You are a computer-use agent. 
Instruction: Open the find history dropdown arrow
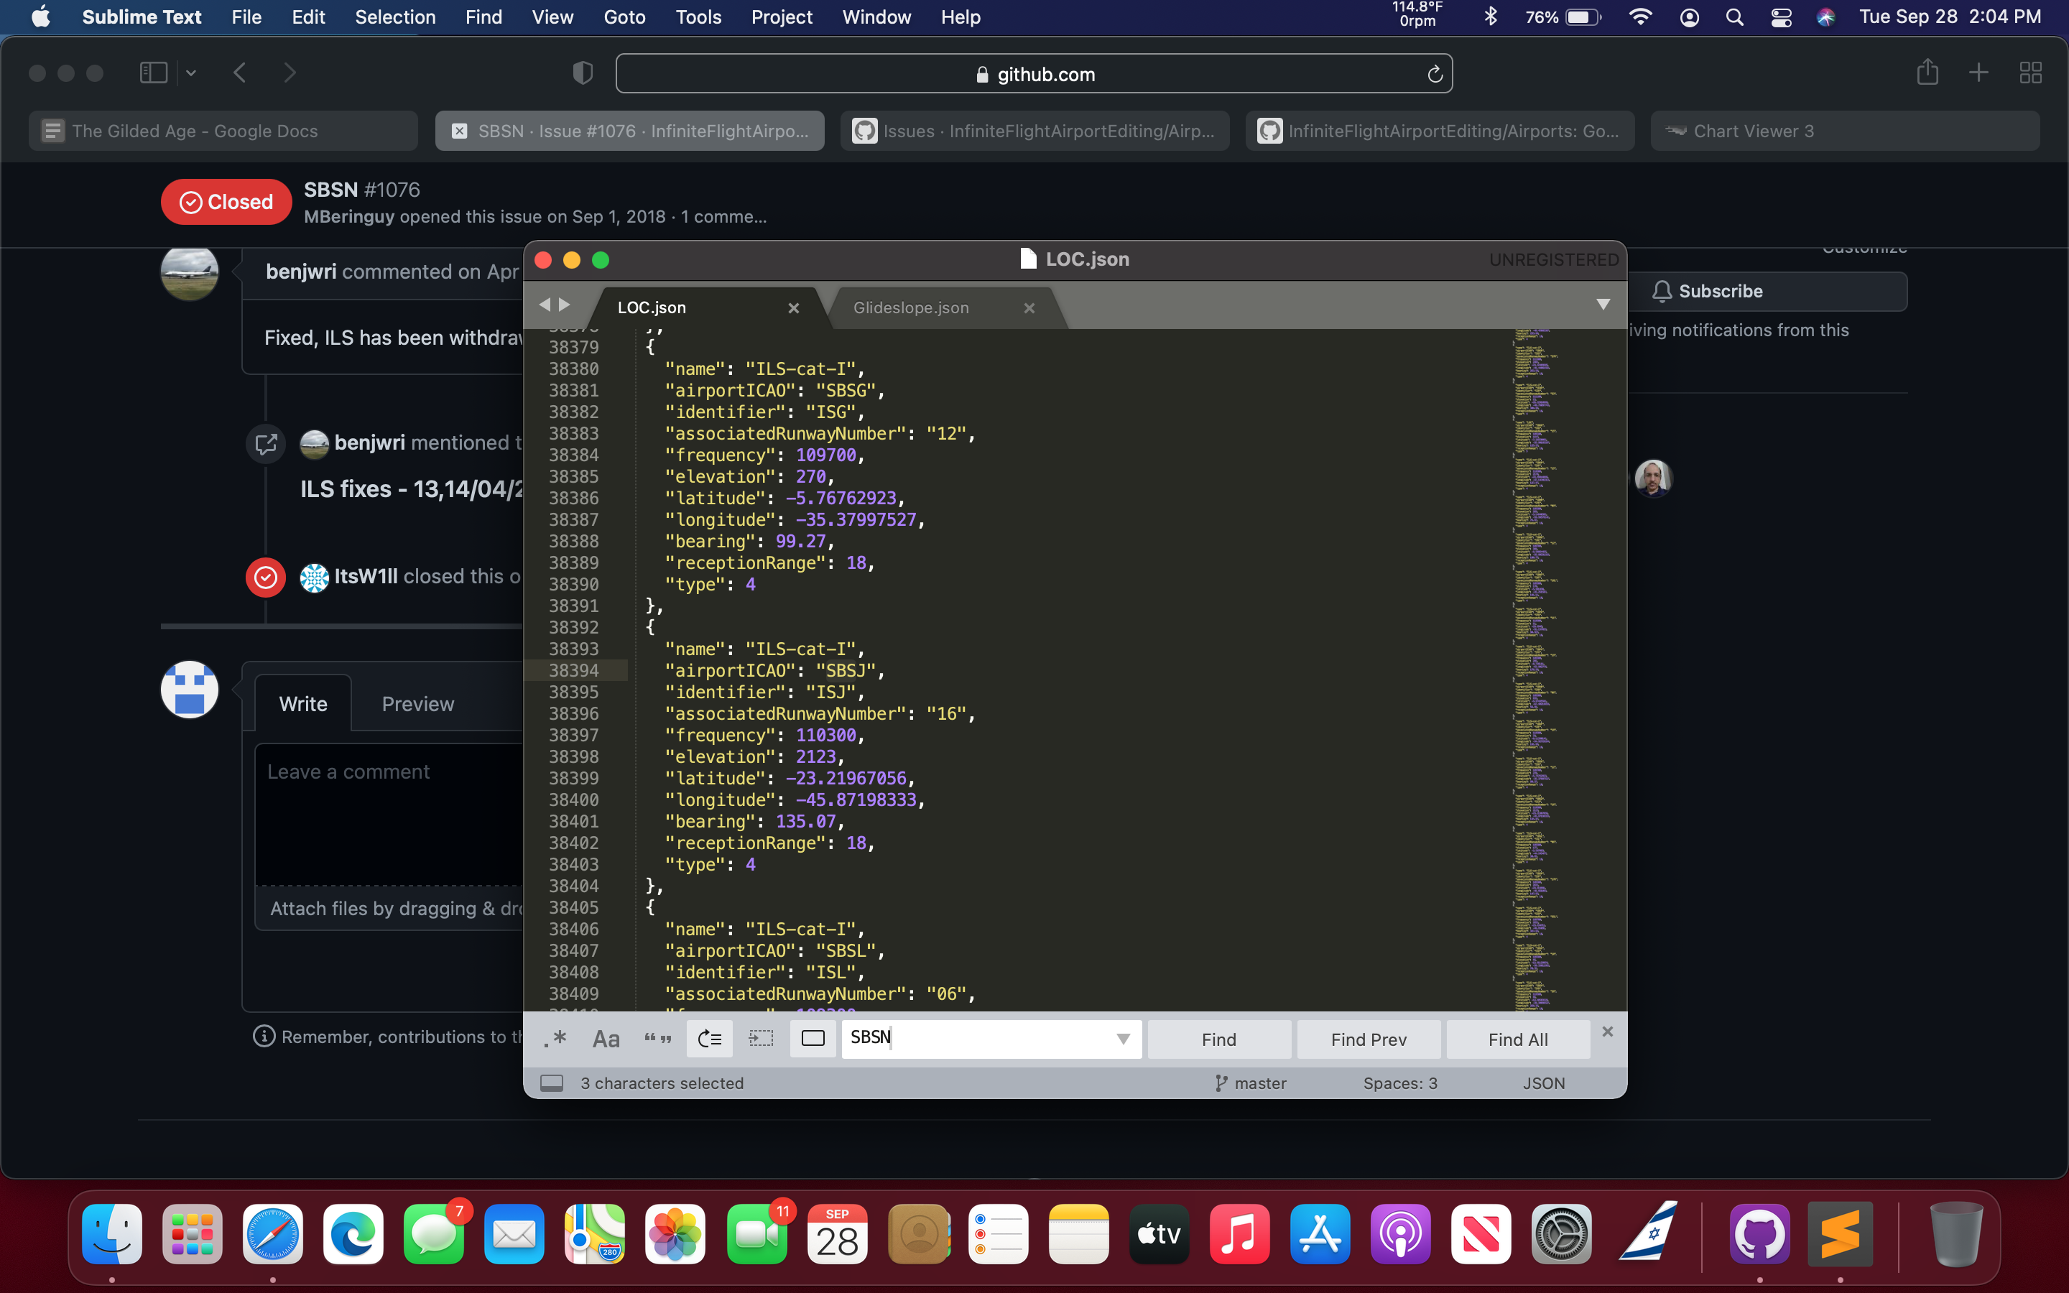click(1123, 1039)
